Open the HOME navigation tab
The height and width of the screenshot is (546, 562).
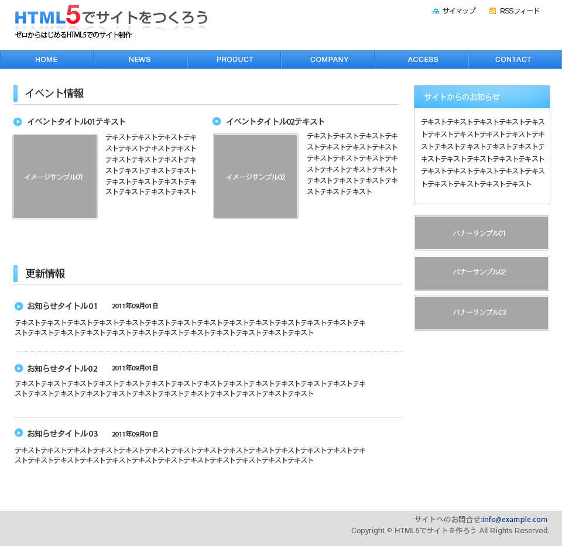pyautogui.click(x=46, y=60)
